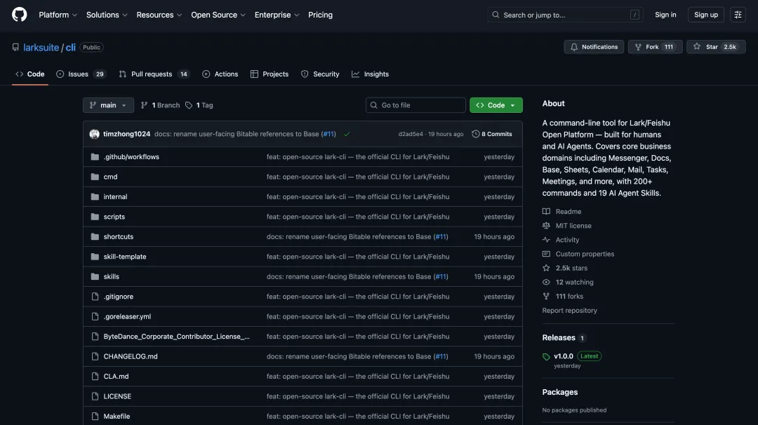The height and width of the screenshot is (425, 758).
Task: Click the timzhong1024 avatar
Action: 94,134
